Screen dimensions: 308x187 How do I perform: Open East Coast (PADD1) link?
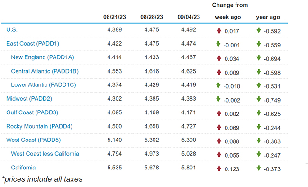click(33, 44)
